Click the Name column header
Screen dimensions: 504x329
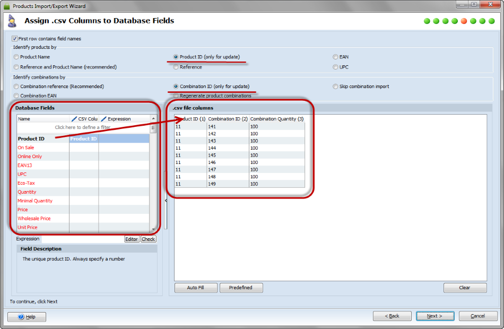(43, 119)
